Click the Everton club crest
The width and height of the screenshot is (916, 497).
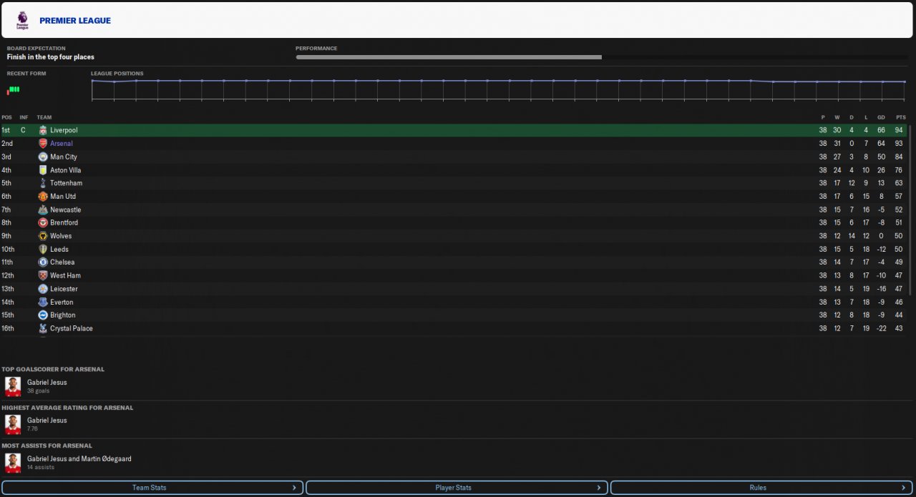[x=43, y=302]
